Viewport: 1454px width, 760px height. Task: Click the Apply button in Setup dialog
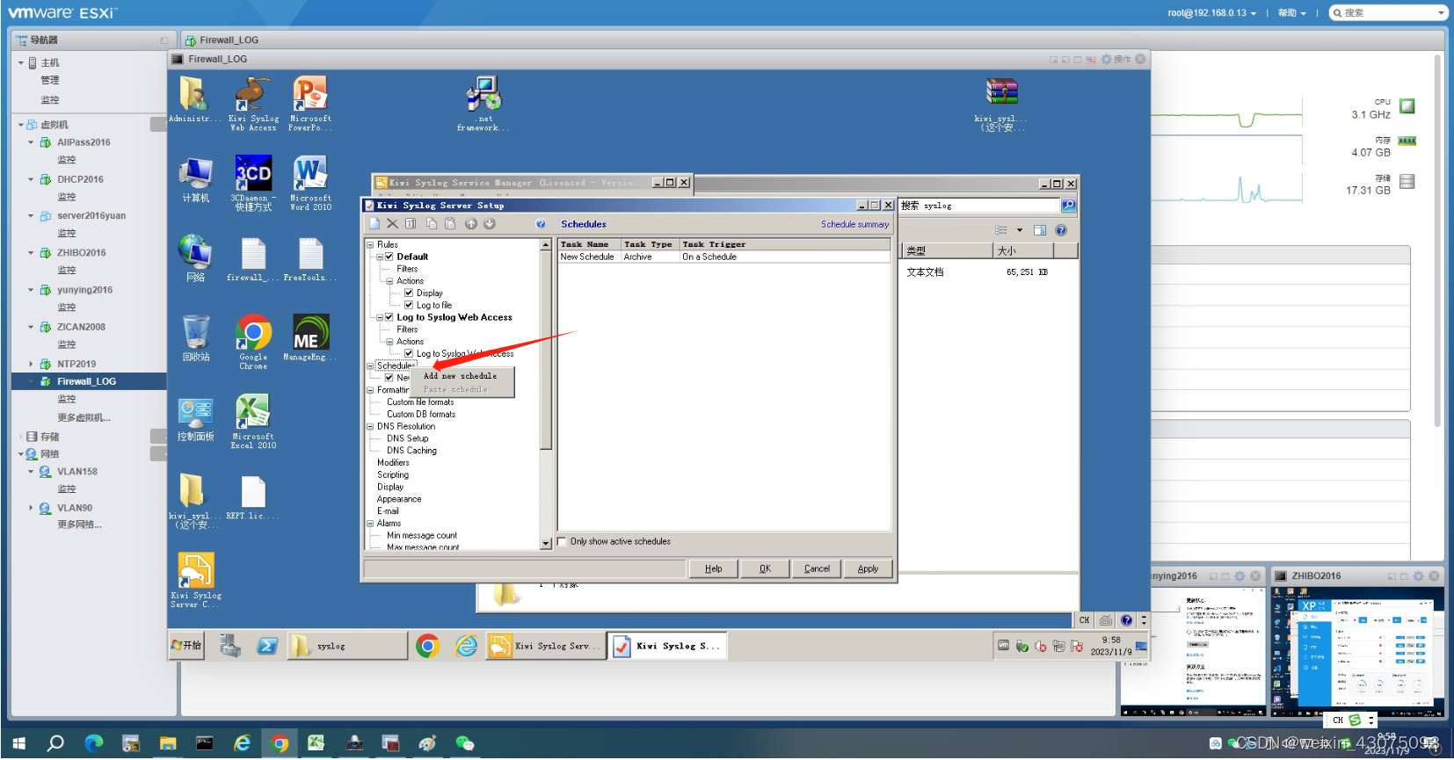click(x=868, y=568)
